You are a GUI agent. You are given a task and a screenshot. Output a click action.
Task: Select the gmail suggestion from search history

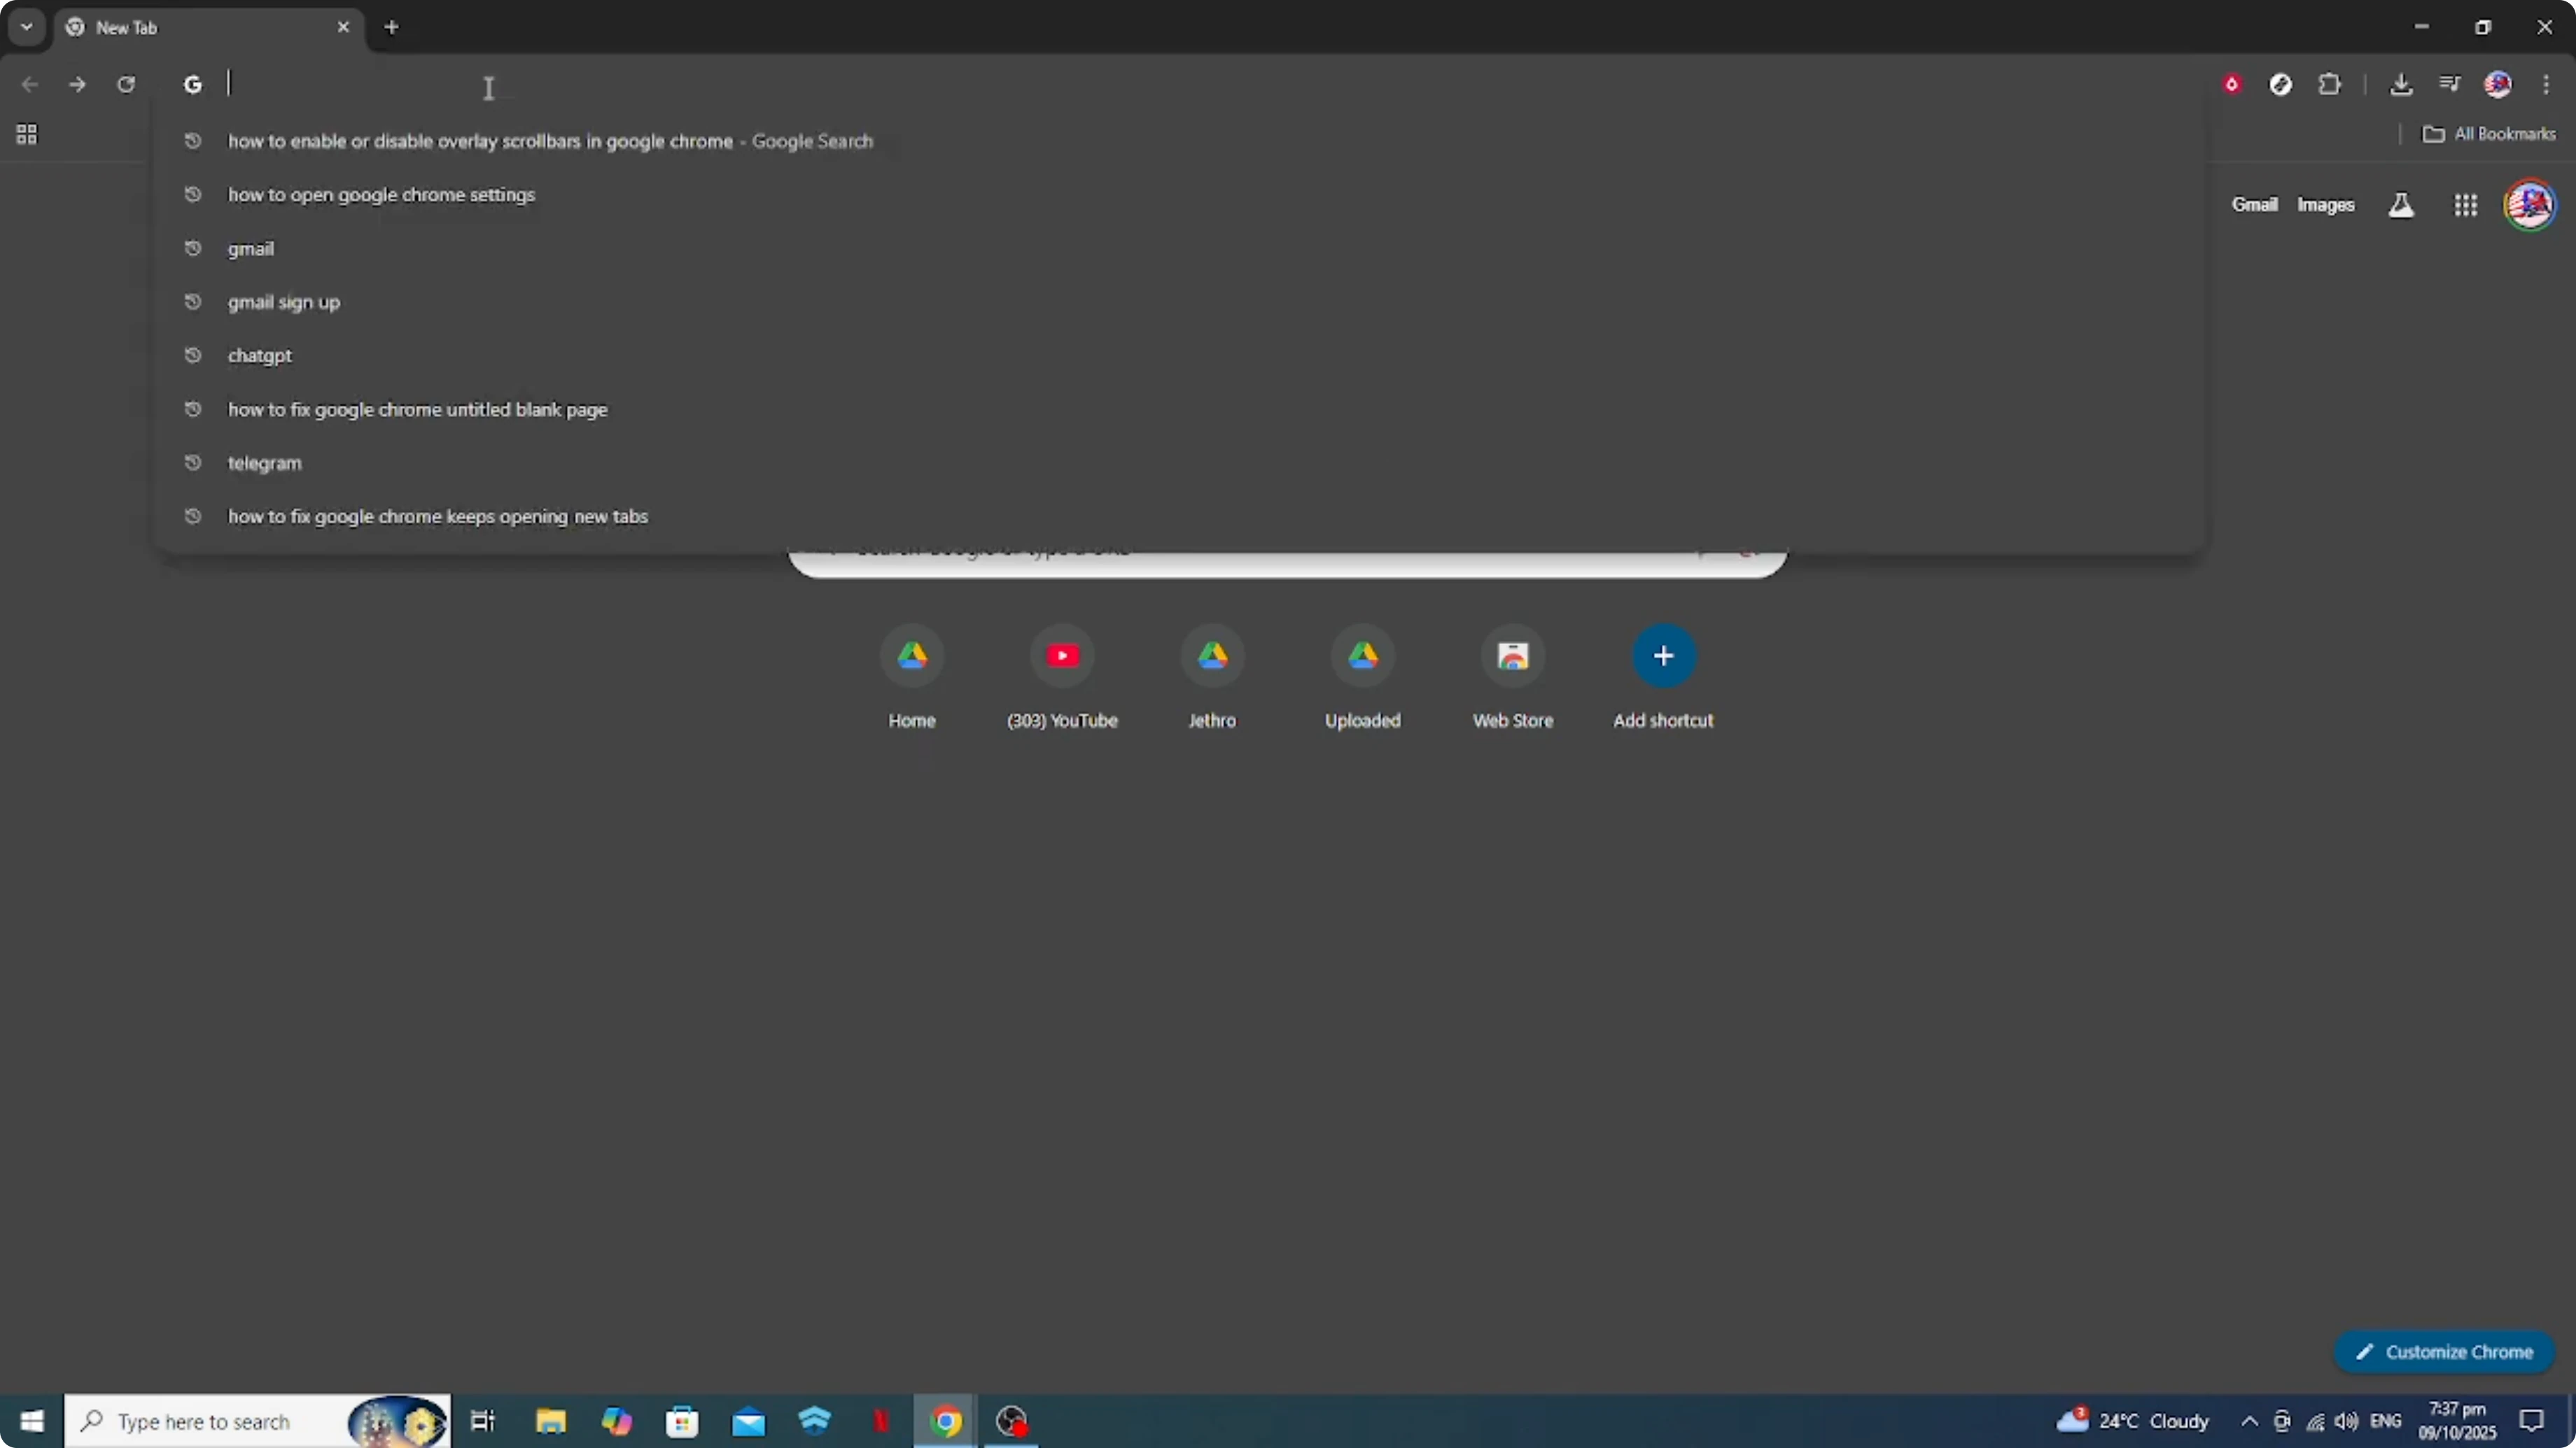pos(251,248)
